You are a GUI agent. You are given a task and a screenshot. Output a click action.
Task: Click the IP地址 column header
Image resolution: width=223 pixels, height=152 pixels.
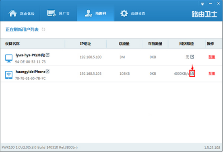(85, 44)
